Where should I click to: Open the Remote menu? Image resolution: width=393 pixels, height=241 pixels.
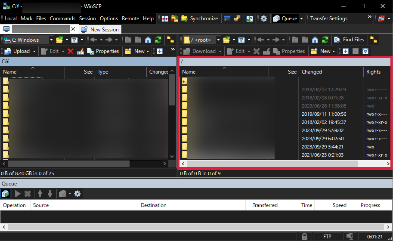130,19
